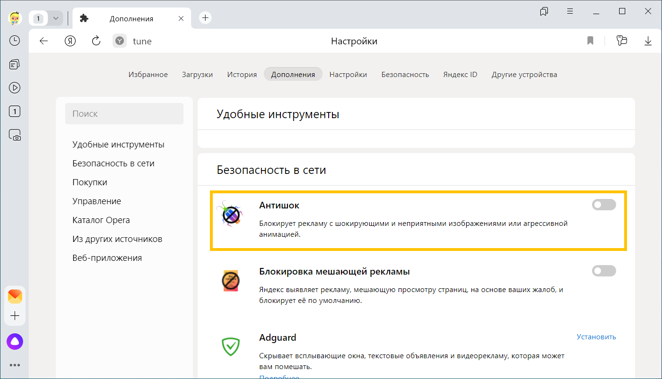This screenshot has width=662, height=379.
Task: Switch to the Избранное tab
Action: point(148,74)
